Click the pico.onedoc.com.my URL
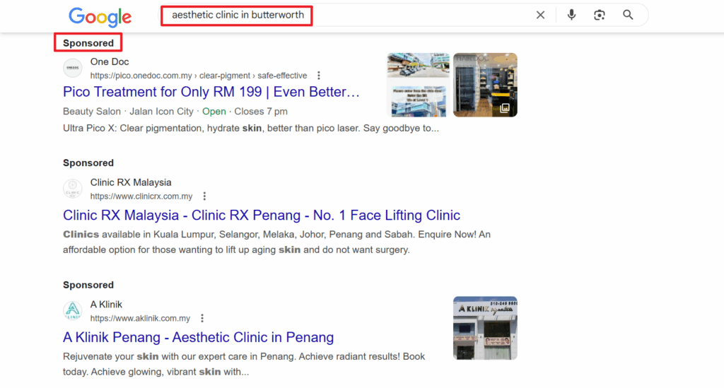The height and width of the screenshot is (388, 724). click(199, 76)
